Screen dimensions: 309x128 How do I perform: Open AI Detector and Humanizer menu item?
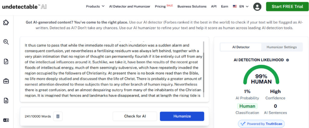(129, 6)
